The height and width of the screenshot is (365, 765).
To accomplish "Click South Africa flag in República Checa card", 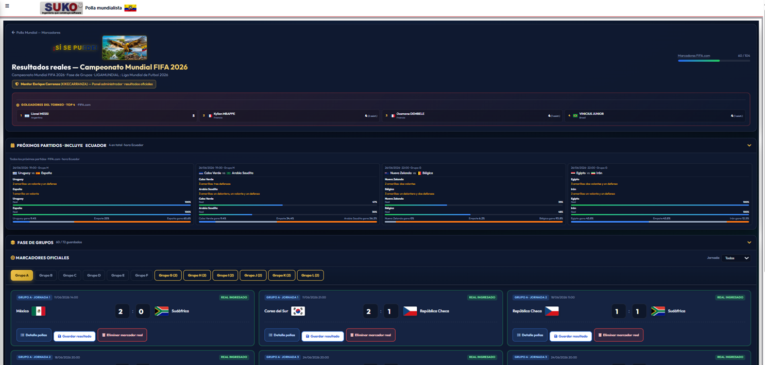I will coord(658,311).
